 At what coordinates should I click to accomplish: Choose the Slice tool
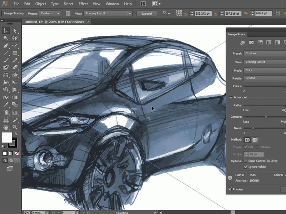coord(15,120)
